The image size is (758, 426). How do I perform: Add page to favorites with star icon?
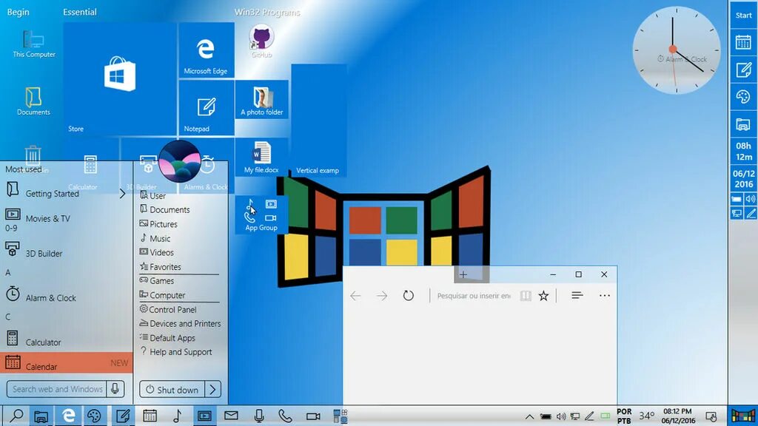[543, 296]
